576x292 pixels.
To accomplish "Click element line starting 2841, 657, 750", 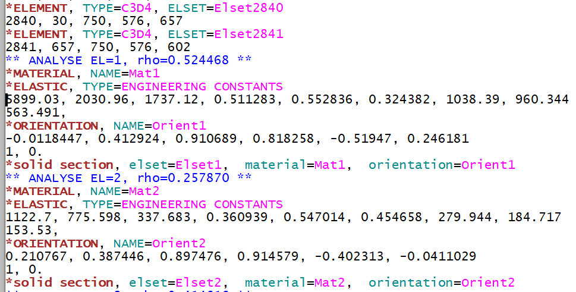I will pyautogui.click(x=98, y=47).
